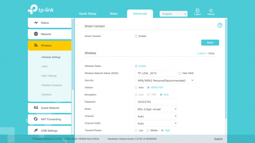Click the Logout icon

click(x=197, y=11)
